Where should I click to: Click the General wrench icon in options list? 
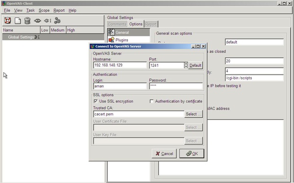click(111, 32)
